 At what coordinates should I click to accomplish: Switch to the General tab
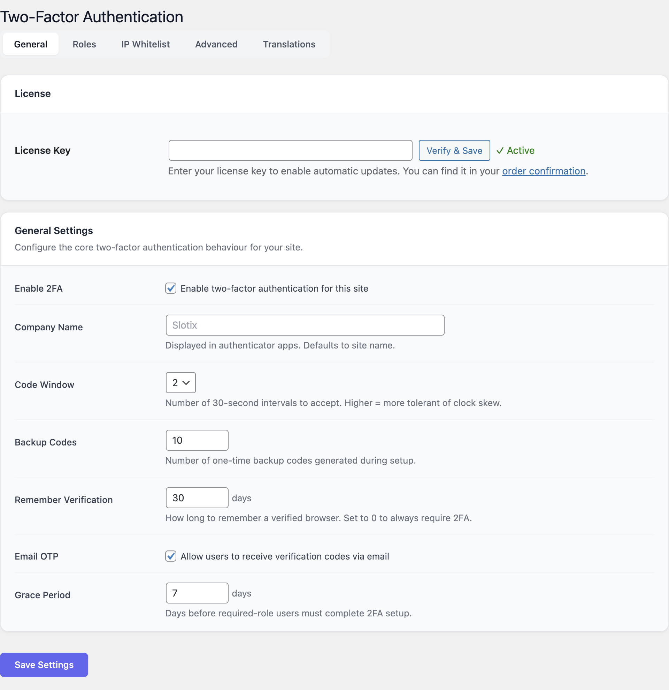click(31, 44)
